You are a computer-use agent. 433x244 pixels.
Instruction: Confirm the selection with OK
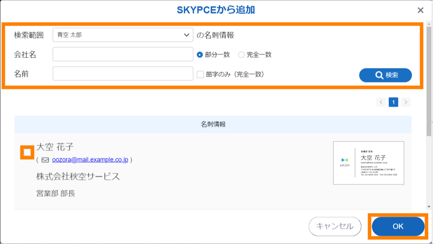(398, 226)
